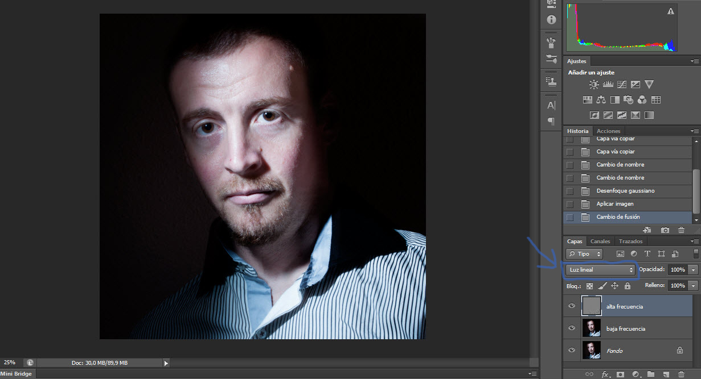
Task: Filter layers by smart objects
Action: [675, 254]
